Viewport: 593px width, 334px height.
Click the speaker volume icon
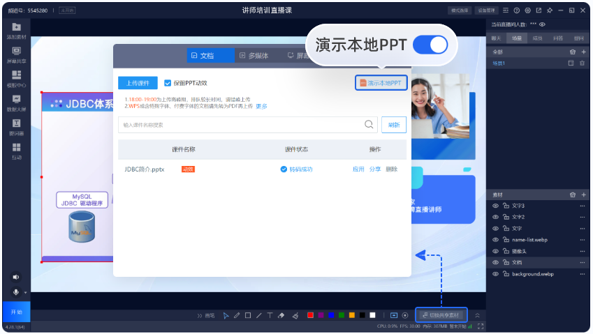tap(16, 277)
